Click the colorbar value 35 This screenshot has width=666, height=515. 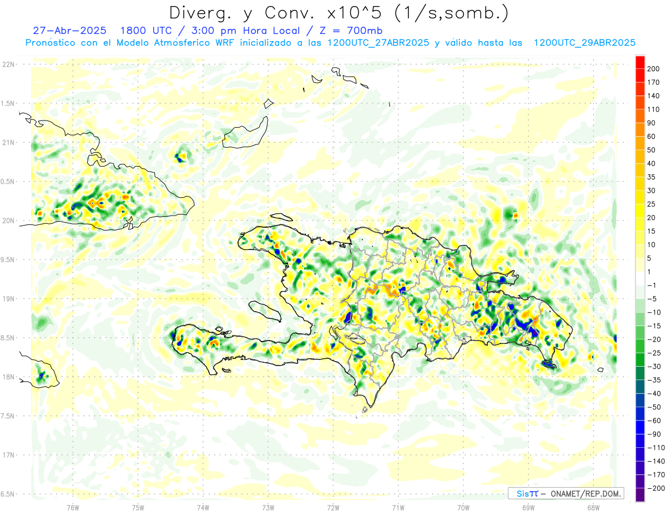[652, 177]
